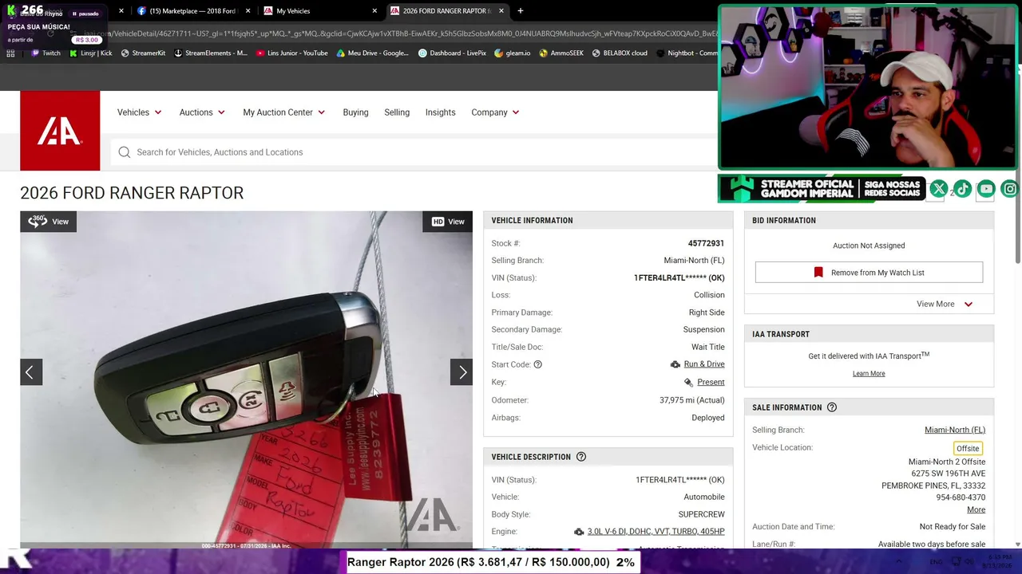
Task: Expand View More in Bid Information
Action: 945,304
